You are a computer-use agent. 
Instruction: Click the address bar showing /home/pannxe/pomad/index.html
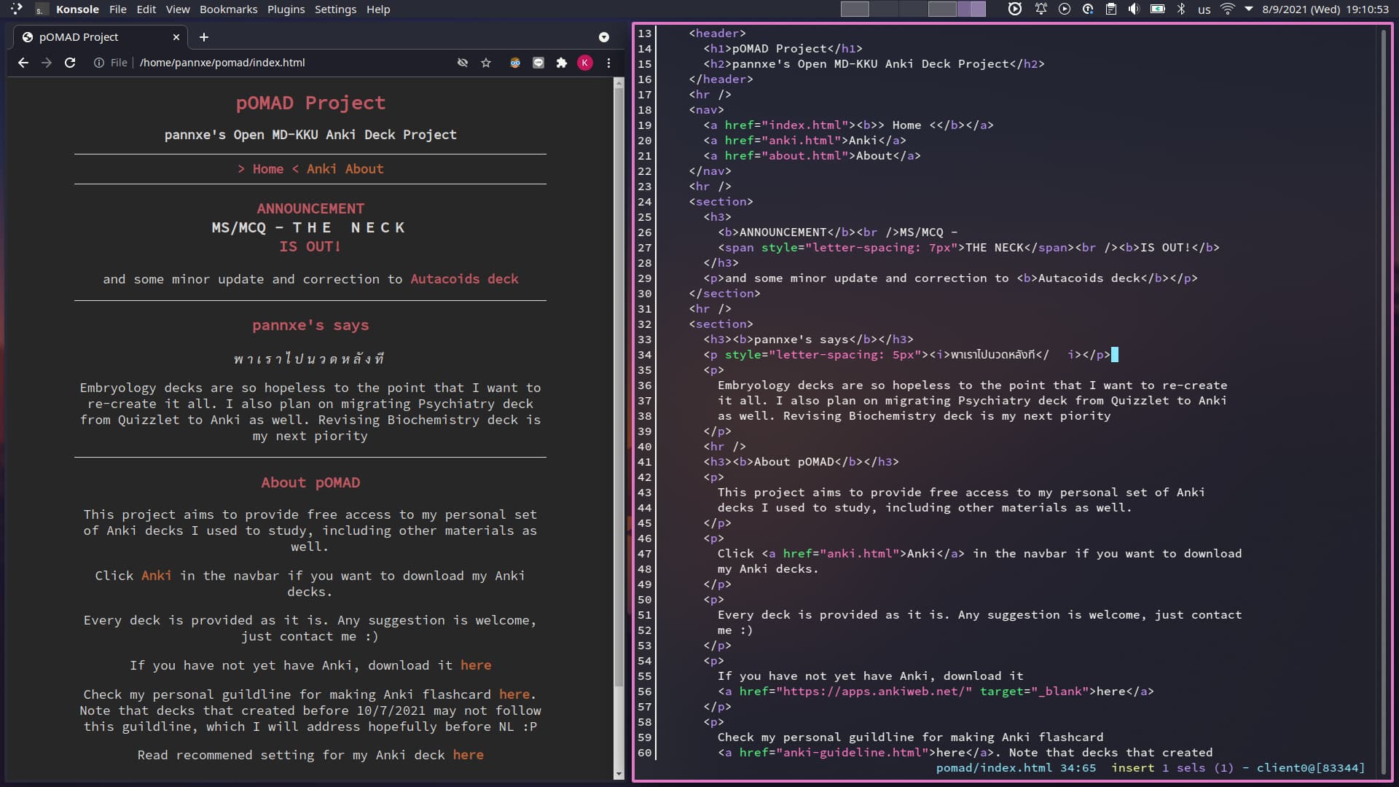pos(222,63)
